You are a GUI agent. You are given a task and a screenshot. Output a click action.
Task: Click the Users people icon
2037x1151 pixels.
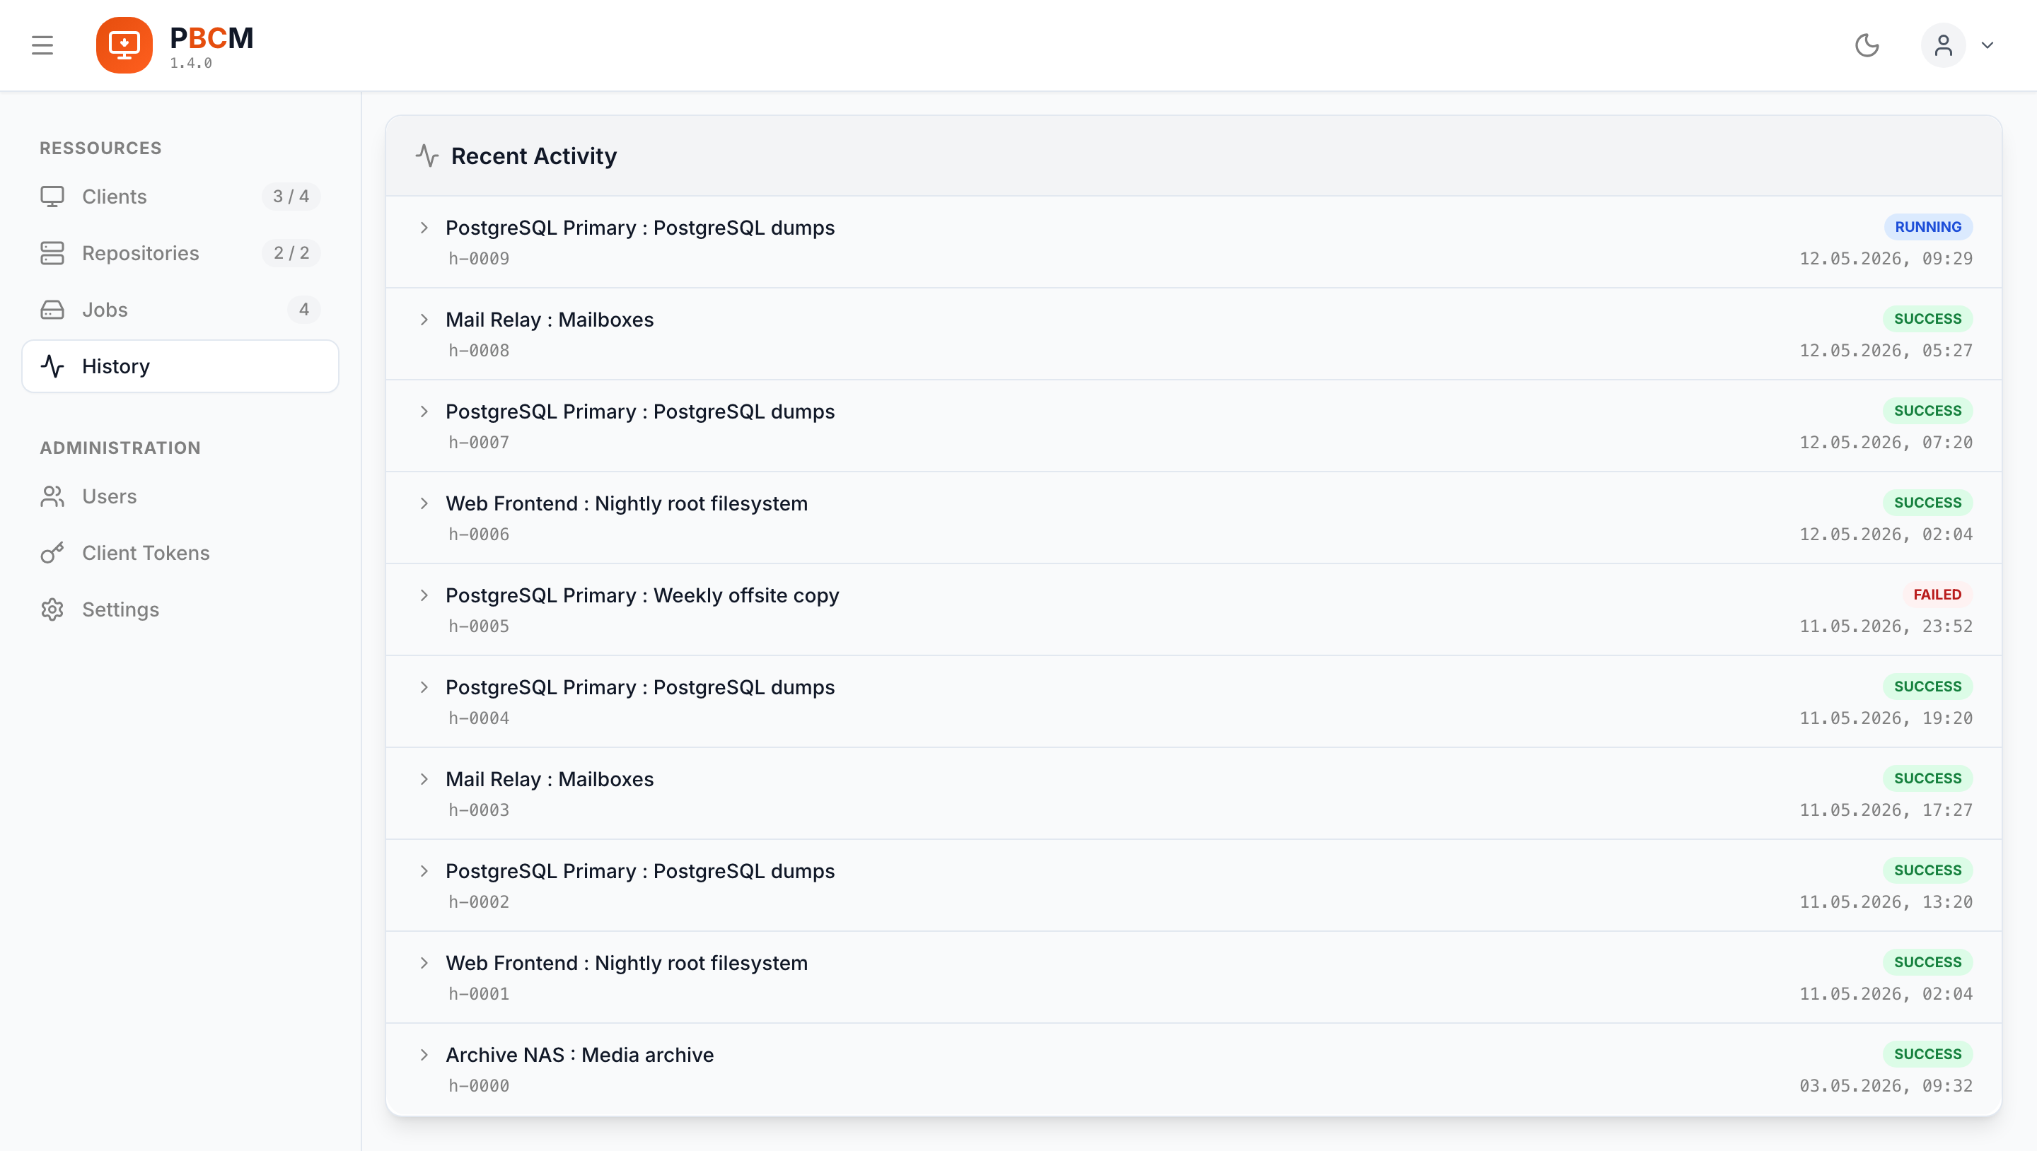52,496
